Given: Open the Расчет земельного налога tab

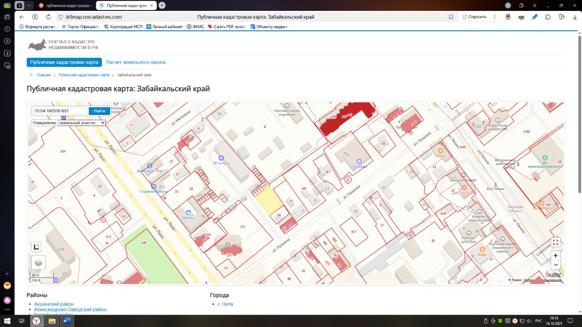Looking at the screenshot, I should [x=136, y=62].
